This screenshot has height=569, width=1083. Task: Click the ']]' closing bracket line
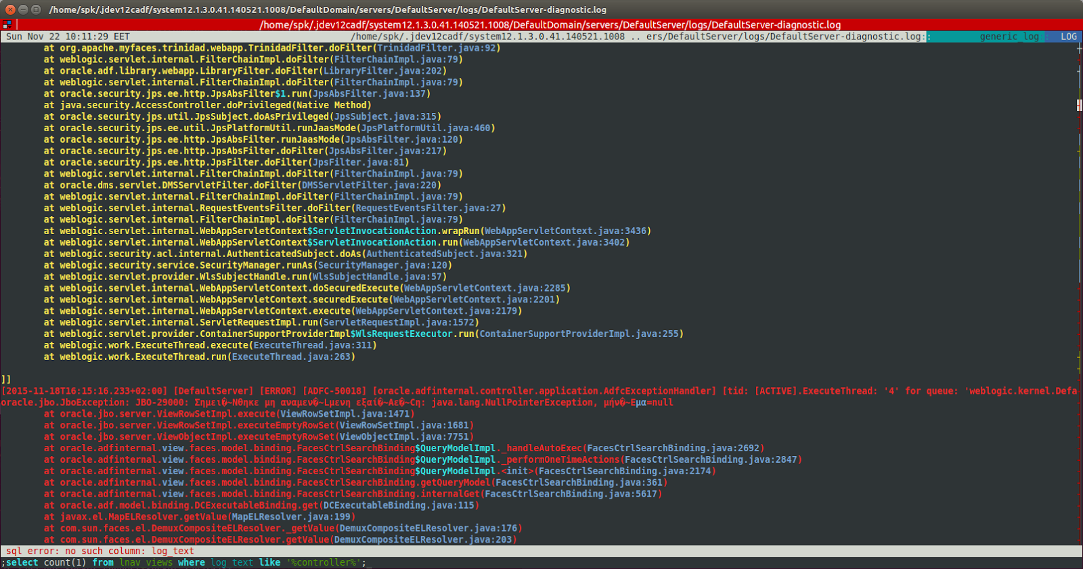tap(6, 380)
